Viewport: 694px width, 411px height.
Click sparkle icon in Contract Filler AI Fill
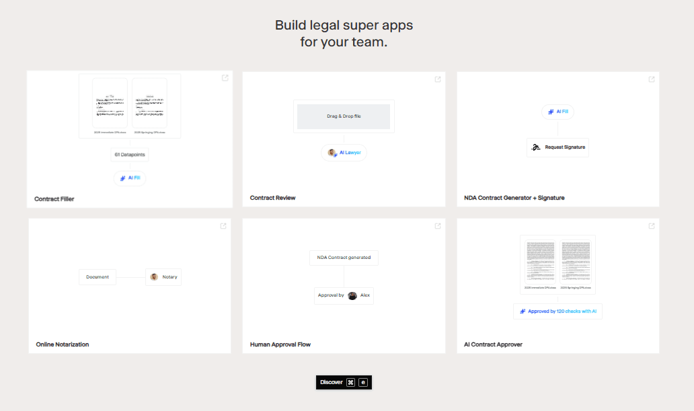click(122, 178)
